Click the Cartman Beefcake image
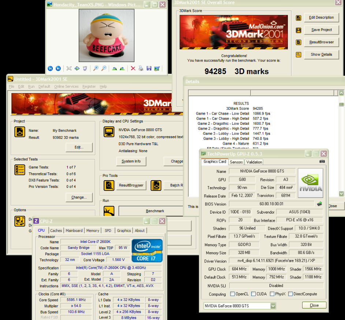Image resolution: width=345 pixels, height=320 pixels. [107, 36]
